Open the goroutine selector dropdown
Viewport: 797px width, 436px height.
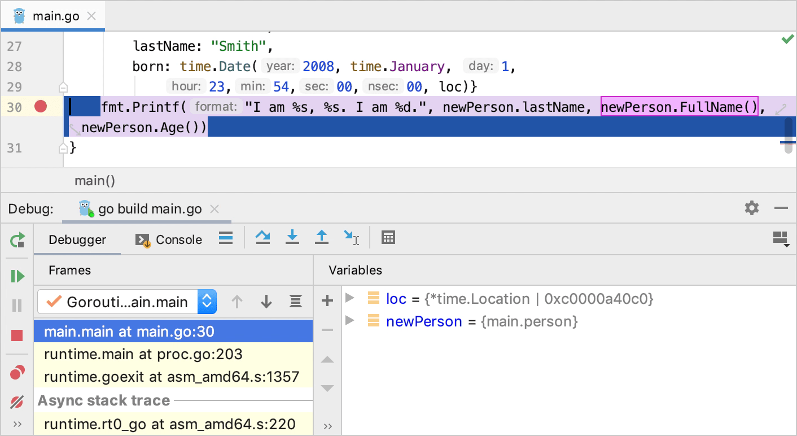point(207,302)
